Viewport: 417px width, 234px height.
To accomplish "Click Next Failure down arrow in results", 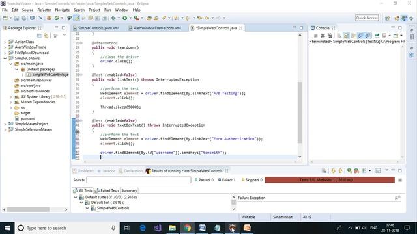I will (x=333, y=171).
